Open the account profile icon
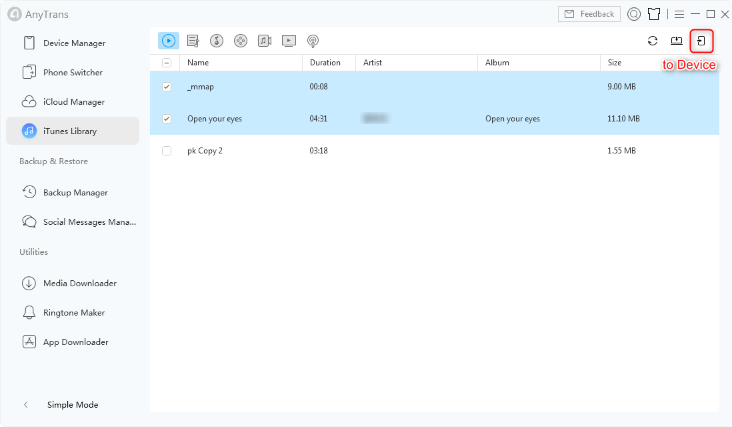The width and height of the screenshot is (732, 427). click(634, 15)
